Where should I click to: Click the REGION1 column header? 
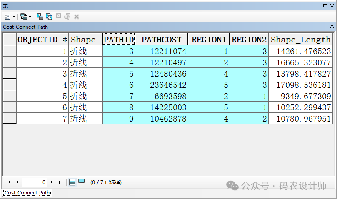(209, 40)
